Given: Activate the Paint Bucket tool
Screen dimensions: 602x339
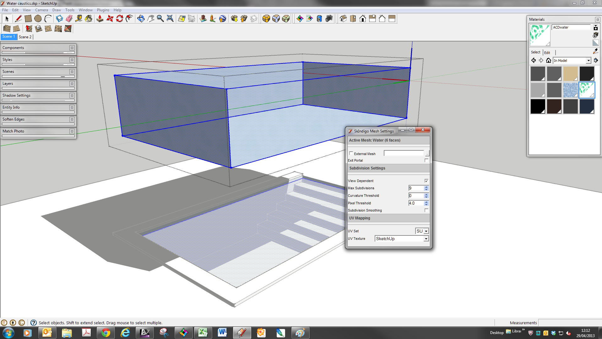Looking at the screenshot, I should point(89,19).
